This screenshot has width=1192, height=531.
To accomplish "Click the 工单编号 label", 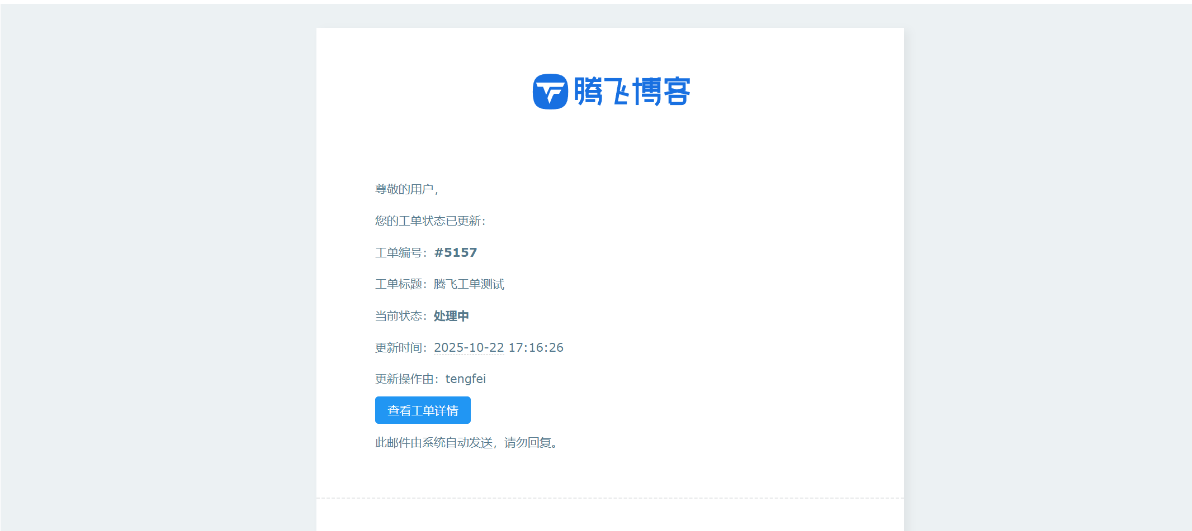I will point(397,252).
